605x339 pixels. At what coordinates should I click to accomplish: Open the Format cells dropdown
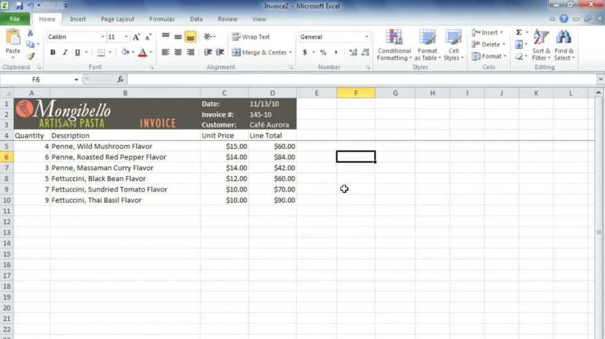[489, 56]
